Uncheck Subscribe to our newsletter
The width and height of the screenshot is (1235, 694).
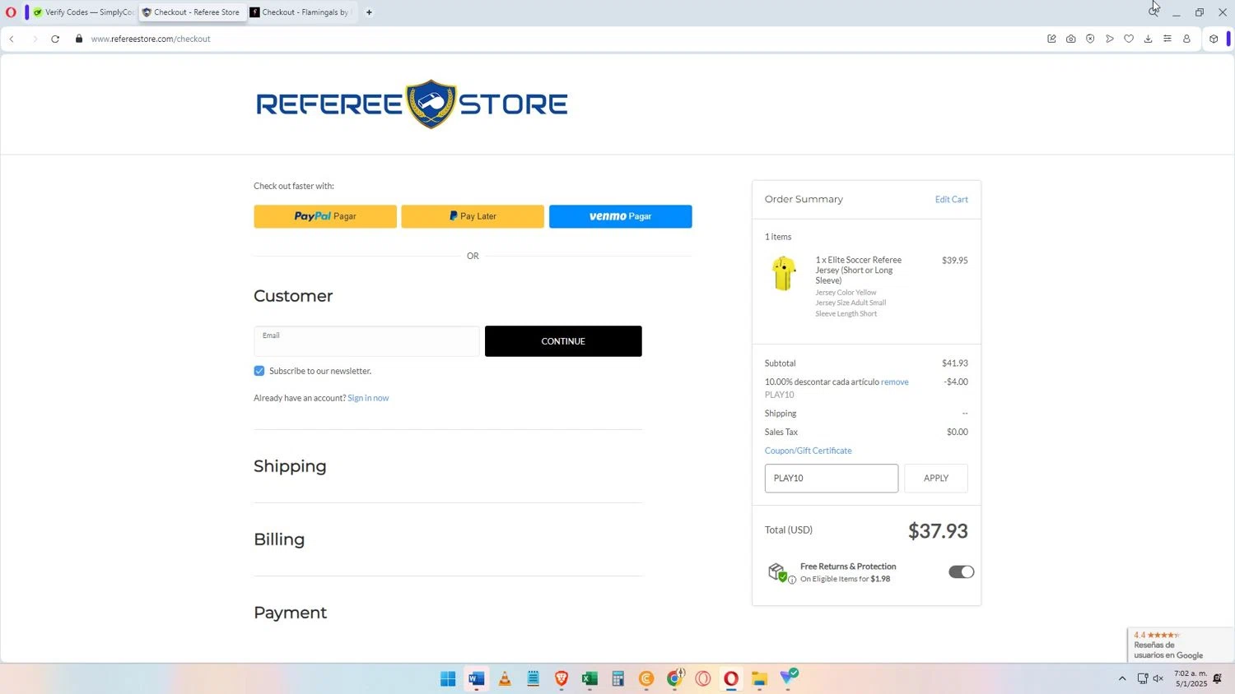click(259, 371)
